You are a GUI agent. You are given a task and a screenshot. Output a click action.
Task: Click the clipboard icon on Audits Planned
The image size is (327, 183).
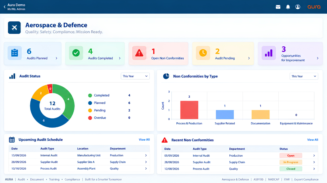(15, 53)
